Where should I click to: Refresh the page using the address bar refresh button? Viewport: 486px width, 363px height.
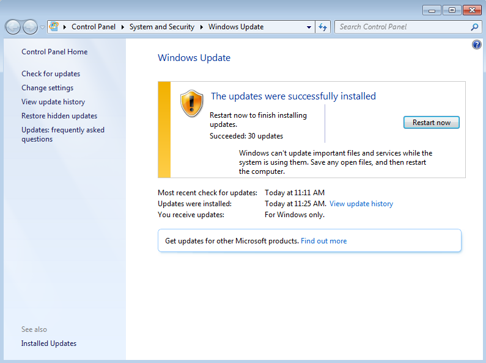(323, 27)
